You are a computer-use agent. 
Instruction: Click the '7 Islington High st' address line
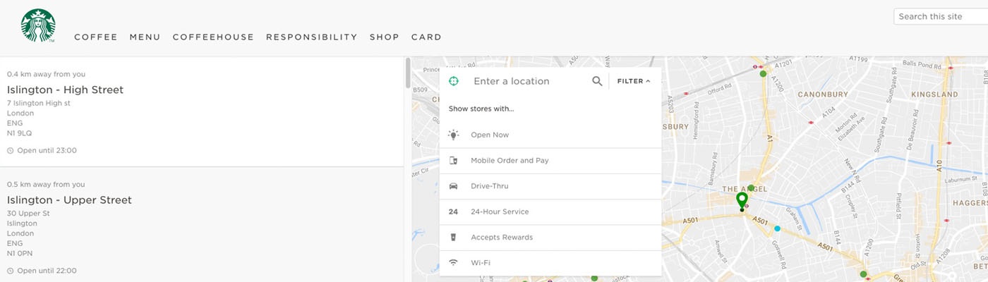pyautogui.click(x=39, y=103)
